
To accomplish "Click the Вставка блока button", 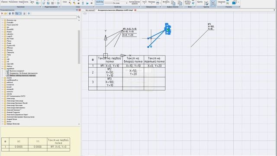I will point(187,3).
